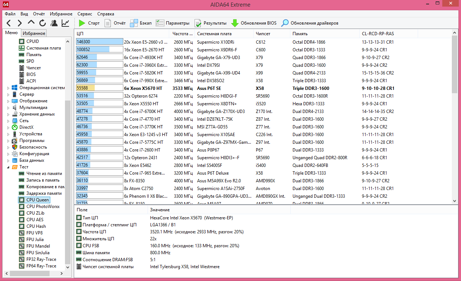
Task: Open the graph monitor icon in toolbar
Action: point(65,23)
